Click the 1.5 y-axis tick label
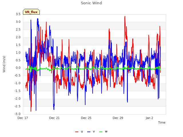Image resolution: width=183 pixels, height=137 pixels. [x=18, y=45]
